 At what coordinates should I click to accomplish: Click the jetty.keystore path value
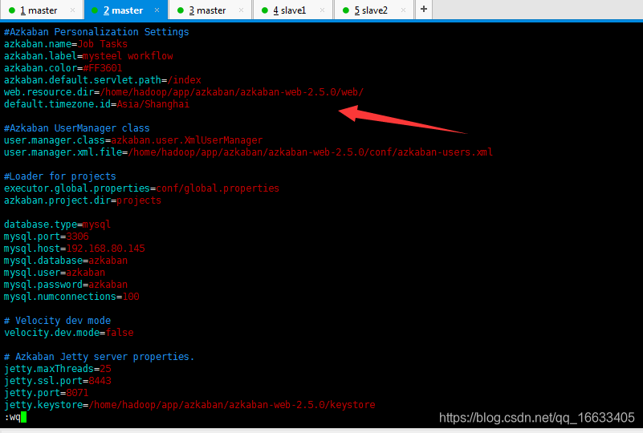point(232,405)
